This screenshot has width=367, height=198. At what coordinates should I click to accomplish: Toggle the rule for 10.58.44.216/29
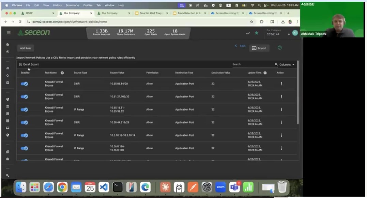24,122
